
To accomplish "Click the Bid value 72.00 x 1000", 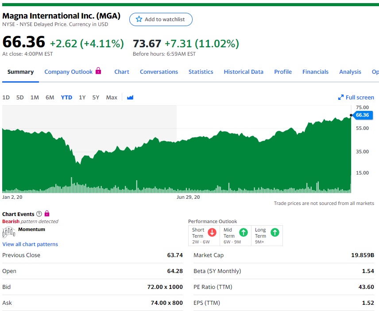I will click(165, 287).
